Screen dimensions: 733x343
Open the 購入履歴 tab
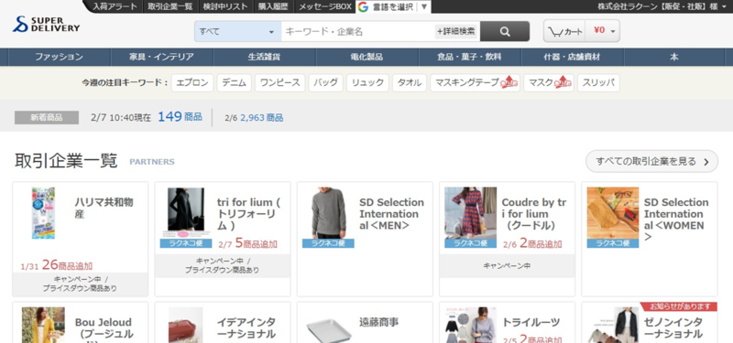(273, 6)
